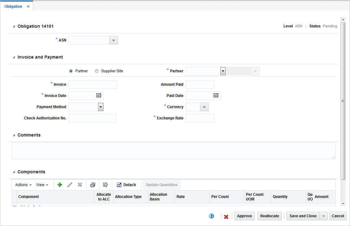
Task: Close the Obligation tab
Action: (x=28, y=7)
